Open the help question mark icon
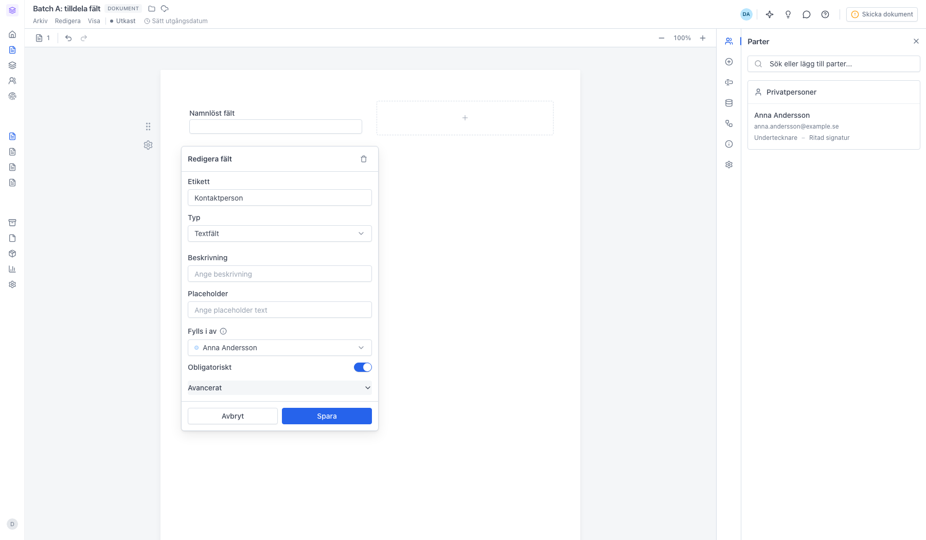Image resolution: width=926 pixels, height=540 pixels. pos(825,14)
